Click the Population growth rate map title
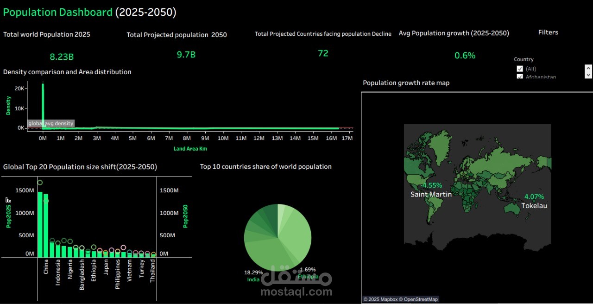 click(x=406, y=83)
